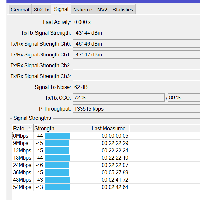Click the empty Signal Strength Ch2 field
Image resolution: width=200 pixels, height=200 pixels.
[136, 65]
